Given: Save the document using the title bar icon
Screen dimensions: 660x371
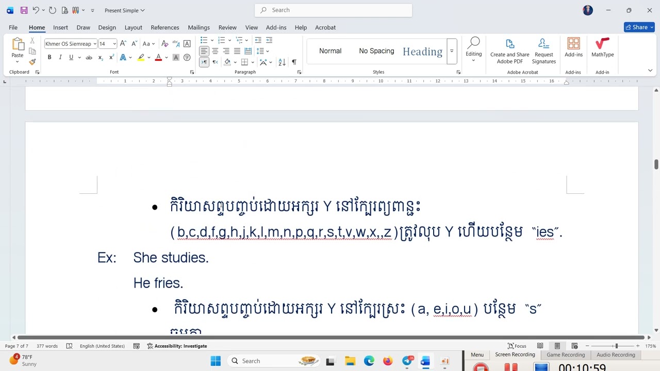Looking at the screenshot, I should (24, 10).
